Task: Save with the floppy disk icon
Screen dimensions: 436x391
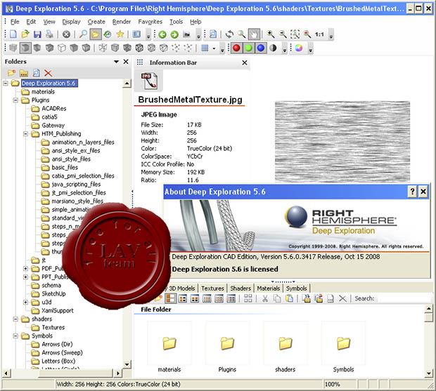Action: pyautogui.click(x=37, y=34)
